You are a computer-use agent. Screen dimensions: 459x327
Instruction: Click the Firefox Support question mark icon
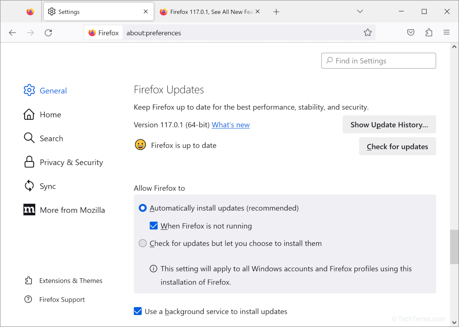(x=28, y=299)
